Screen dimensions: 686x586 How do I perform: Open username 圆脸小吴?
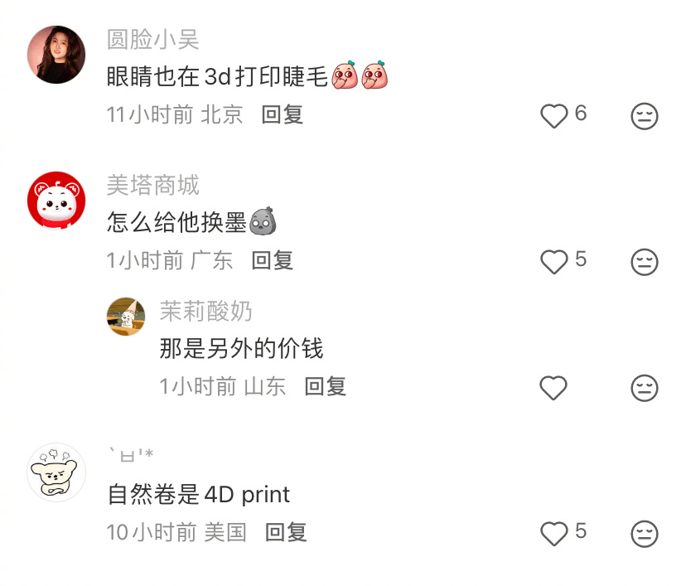click(153, 40)
